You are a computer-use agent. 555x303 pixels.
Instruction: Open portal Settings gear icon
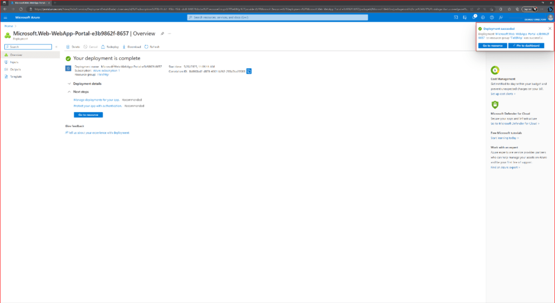pyautogui.click(x=483, y=17)
